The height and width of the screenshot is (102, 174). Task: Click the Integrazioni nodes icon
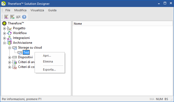(9, 38)
